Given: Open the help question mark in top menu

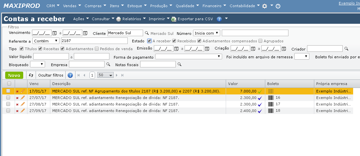Looking at the screenshot, I should point(278,6).
